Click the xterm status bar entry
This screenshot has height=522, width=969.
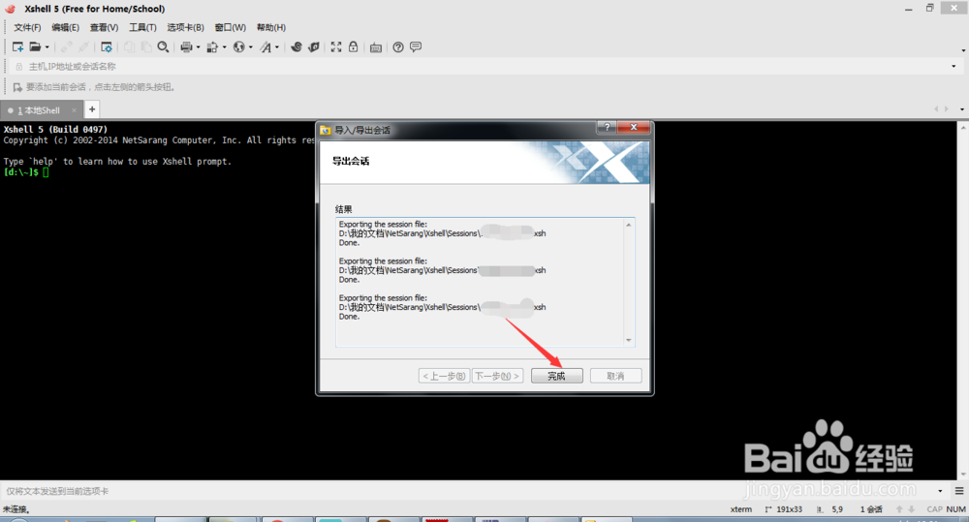[741, 509]
